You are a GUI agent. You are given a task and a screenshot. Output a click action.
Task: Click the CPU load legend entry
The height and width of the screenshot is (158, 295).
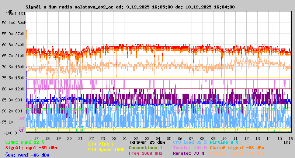(190, 142)
